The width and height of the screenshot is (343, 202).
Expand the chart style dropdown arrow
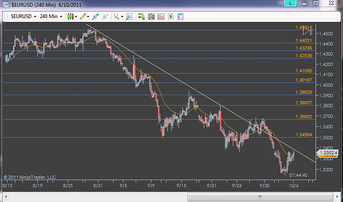coord(76,16)
